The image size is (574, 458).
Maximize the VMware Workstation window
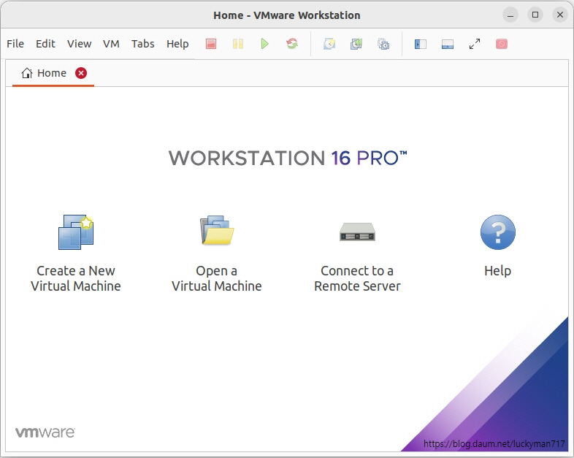(535, 15)
